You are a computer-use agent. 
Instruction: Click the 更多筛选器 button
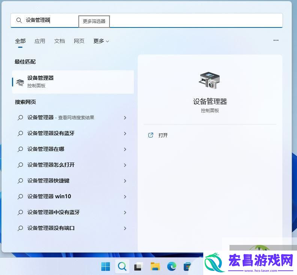tap(94, 21)
